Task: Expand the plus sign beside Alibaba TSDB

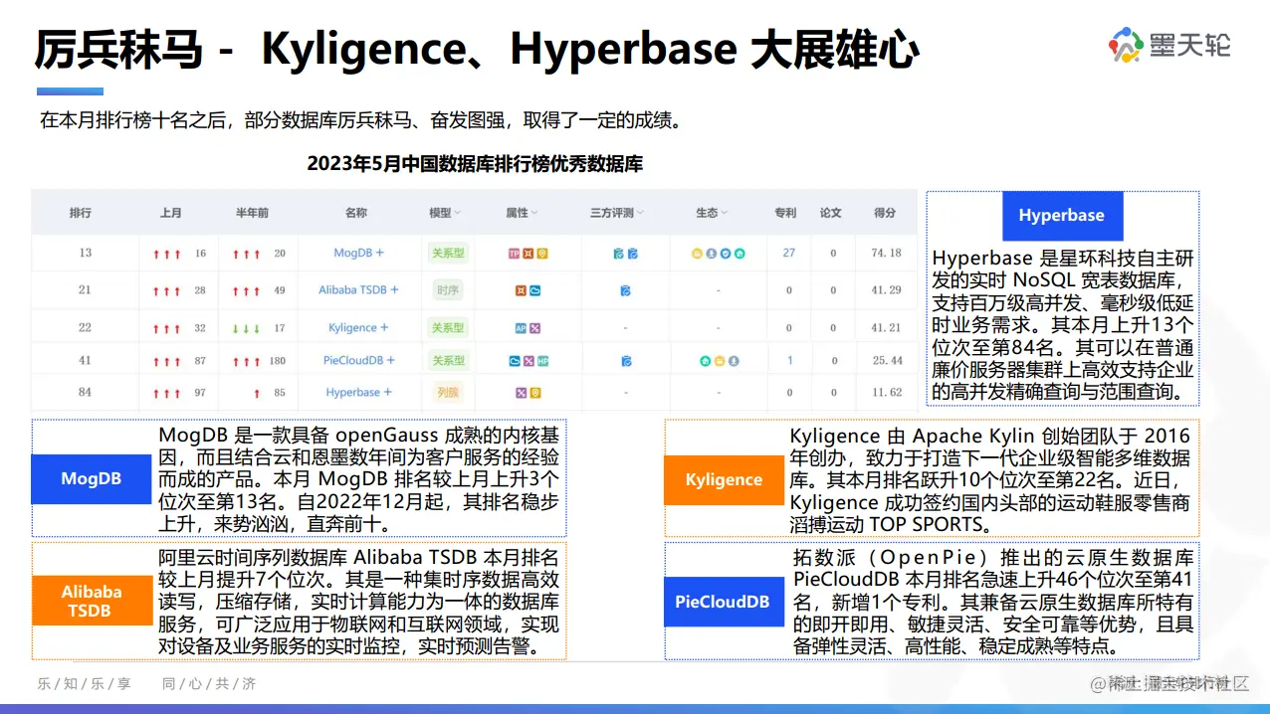Action: (394, 289)
